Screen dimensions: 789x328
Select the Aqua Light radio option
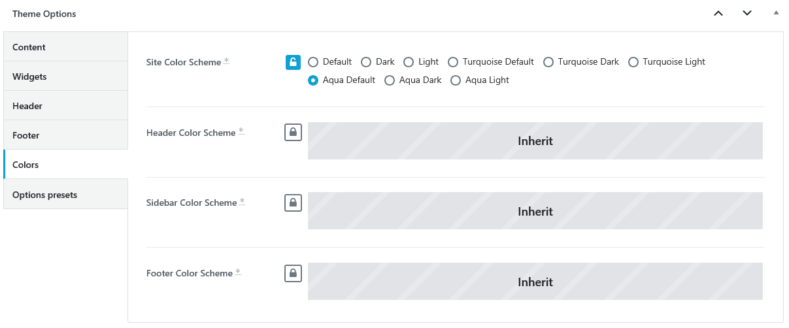[x=456, y=80]
